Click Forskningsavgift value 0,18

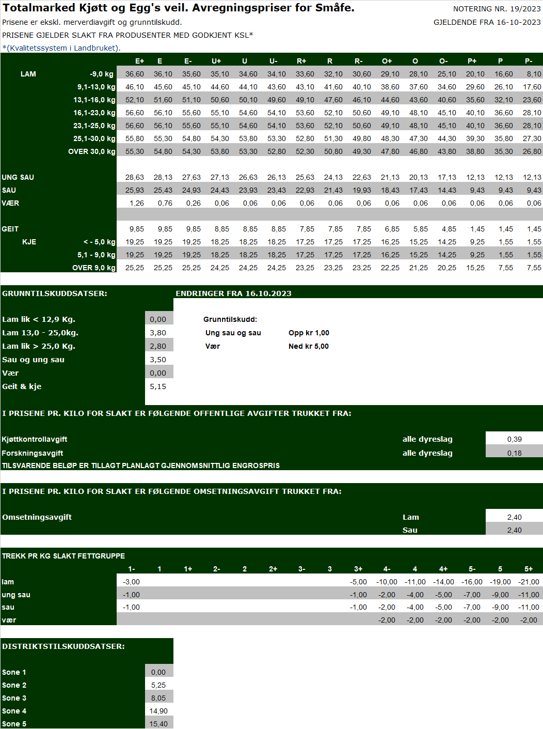[x=515, y=453]
